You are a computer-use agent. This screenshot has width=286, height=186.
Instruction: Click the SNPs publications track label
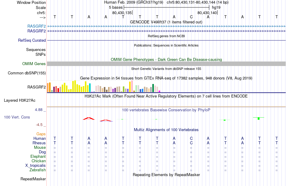[x=41, y=54]
